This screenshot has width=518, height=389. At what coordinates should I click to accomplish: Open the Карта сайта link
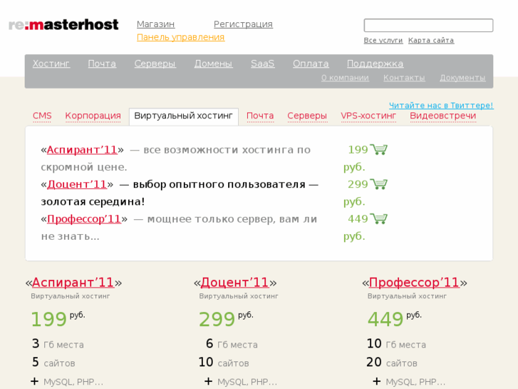click(x=431, y=41)
